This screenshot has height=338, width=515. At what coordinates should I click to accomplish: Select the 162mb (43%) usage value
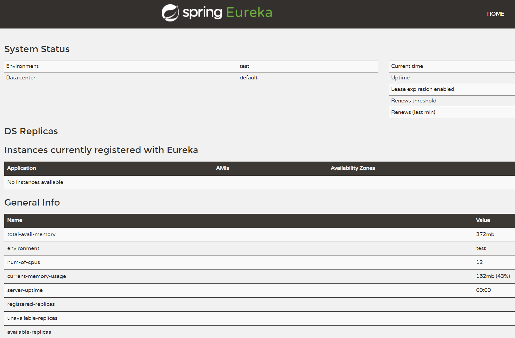[493, 276]
